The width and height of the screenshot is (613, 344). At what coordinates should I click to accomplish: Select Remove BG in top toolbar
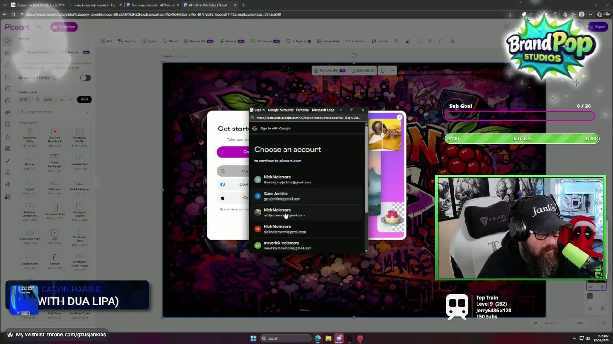click(x=198, y=41)
